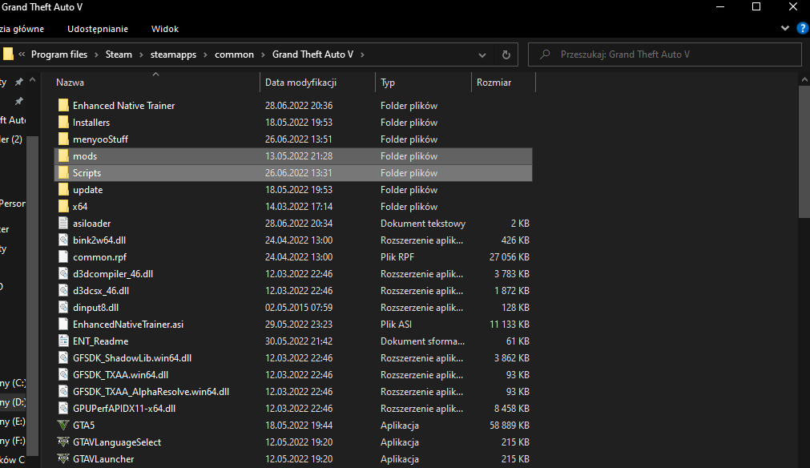Click the update folder icon
This screenshot has height=468, width=810.
(x=63, y=190)
